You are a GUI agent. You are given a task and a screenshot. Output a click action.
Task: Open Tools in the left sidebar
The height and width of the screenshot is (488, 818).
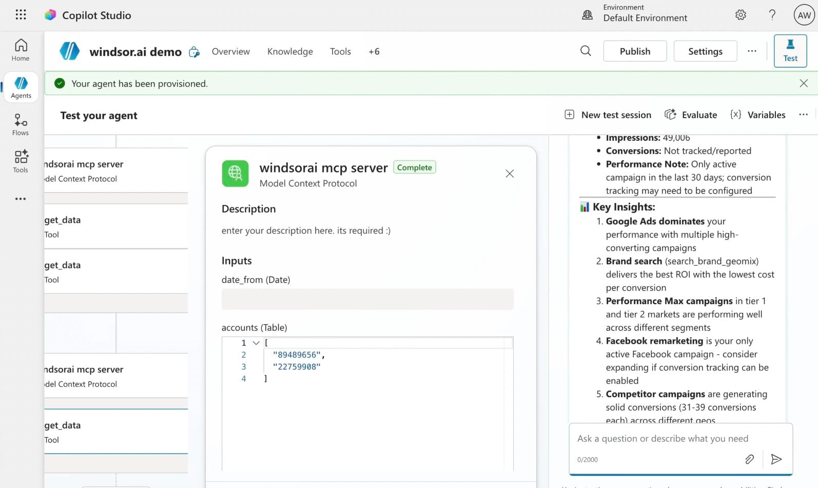coord(21,162)
